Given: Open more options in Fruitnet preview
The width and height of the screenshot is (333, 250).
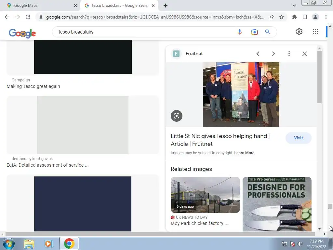Looking at the screenshot, I should (289, 54).
